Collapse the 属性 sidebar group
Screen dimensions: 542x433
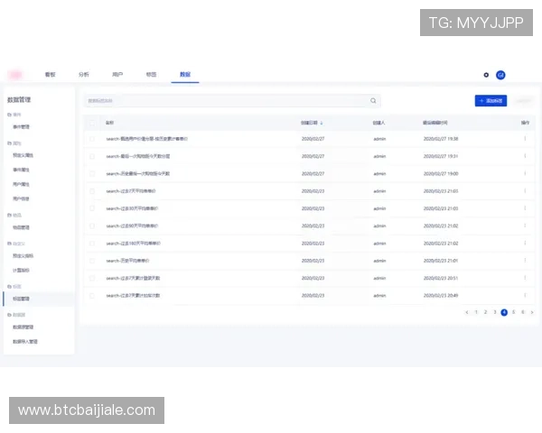tap(14, 143)
